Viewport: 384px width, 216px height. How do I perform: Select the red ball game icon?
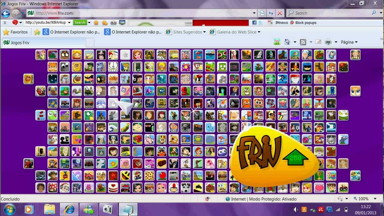point(162,175)
